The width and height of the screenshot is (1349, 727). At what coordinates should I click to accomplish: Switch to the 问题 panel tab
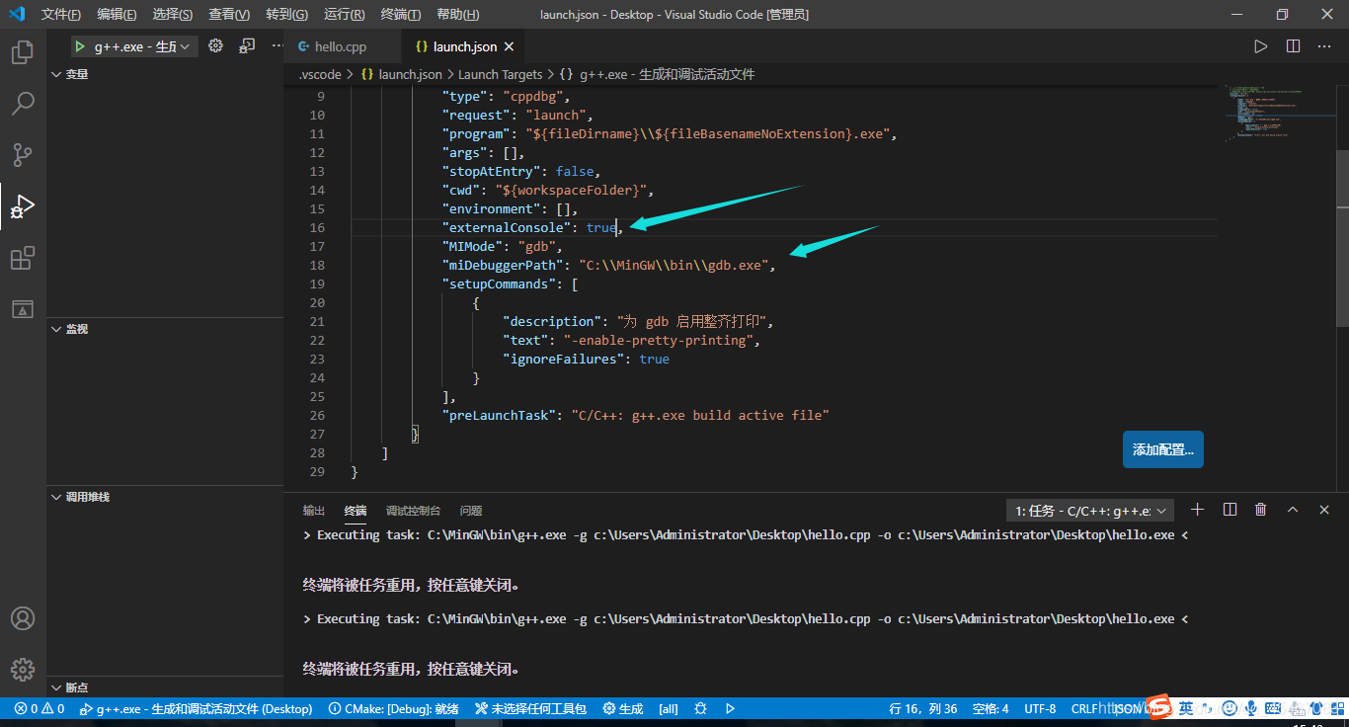coord(471,511)
